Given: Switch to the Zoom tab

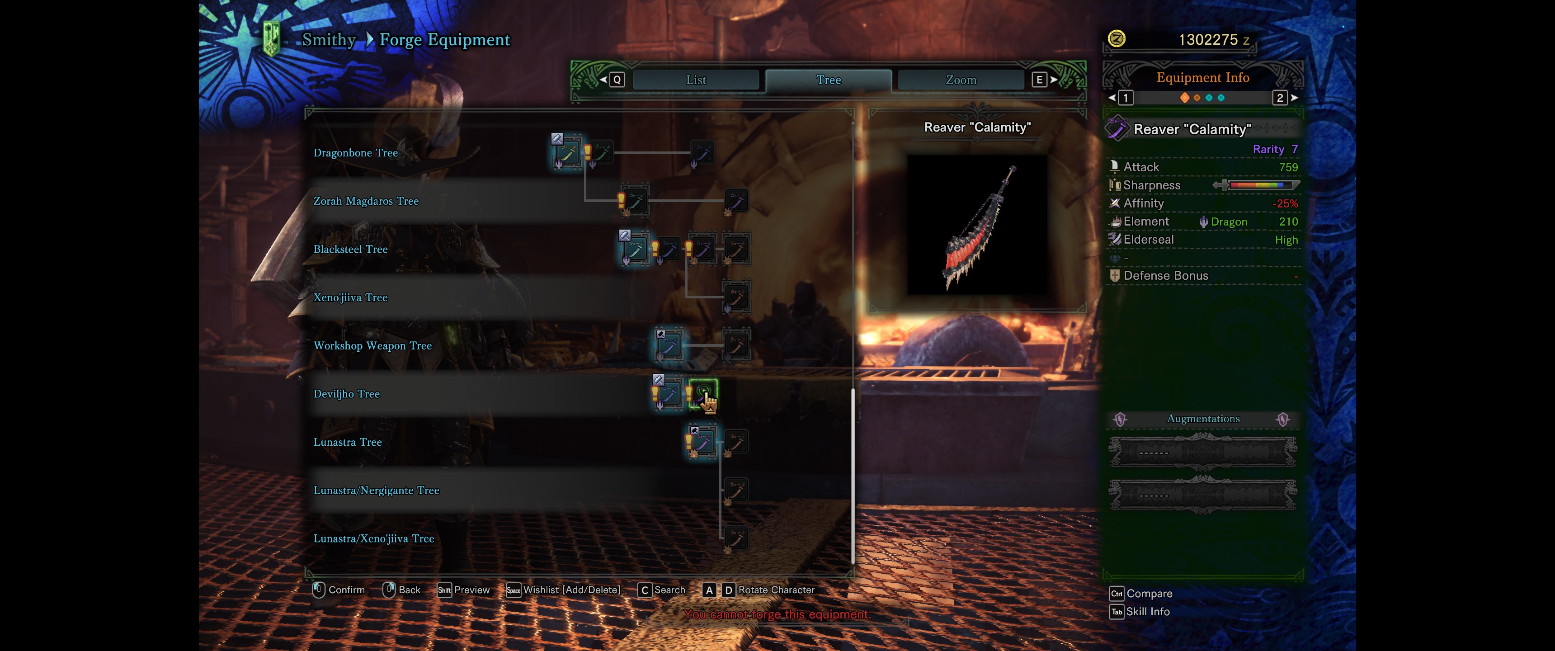Looking at the screenshot, I should coord(961,80).
